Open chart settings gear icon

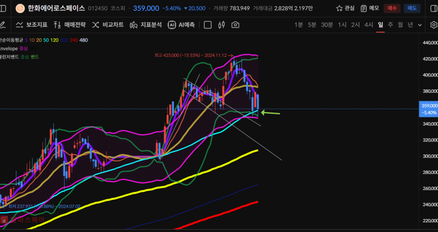tap(434, 25)
